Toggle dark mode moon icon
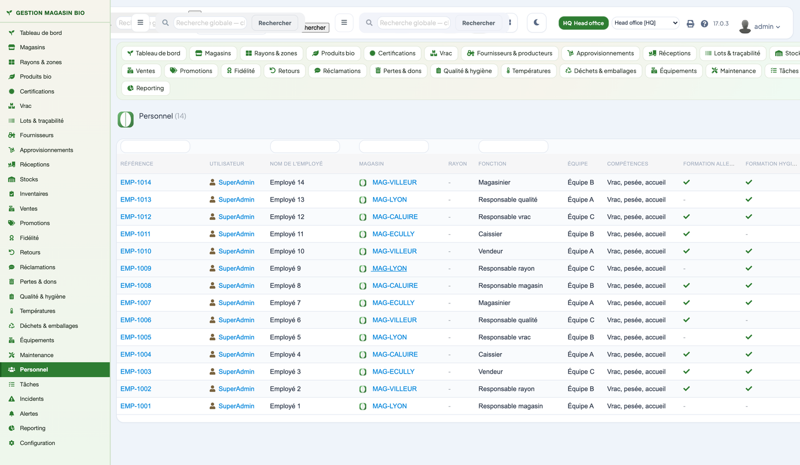This screenshot has width=800, height=465. coord(536,23)
